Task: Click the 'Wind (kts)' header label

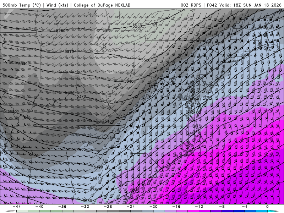Action: 57,5
